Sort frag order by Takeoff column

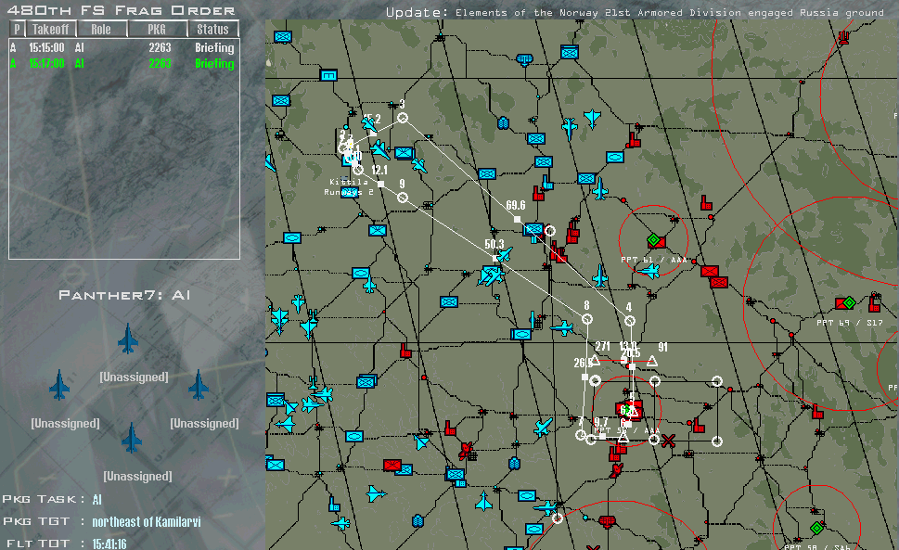(x=50, y=30)
